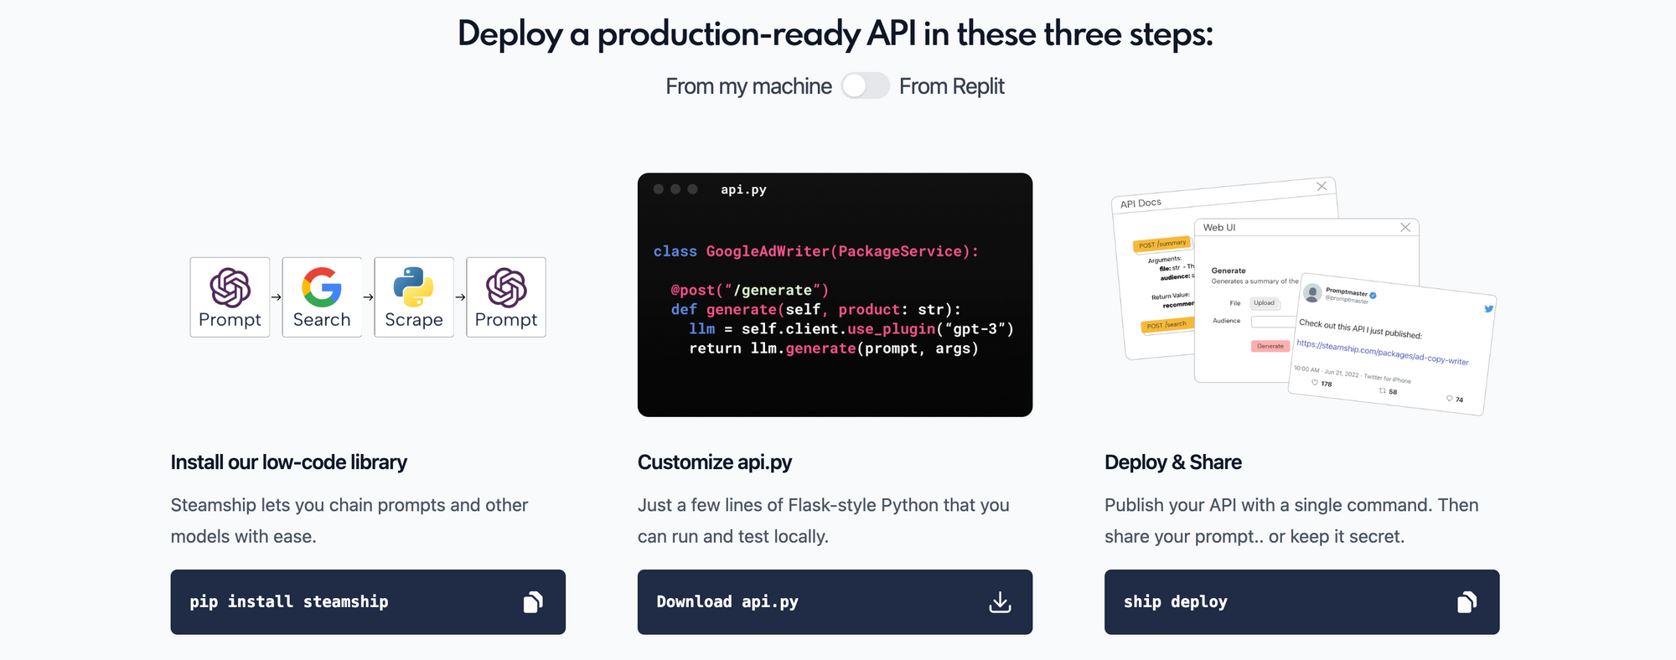Click the download icon beside Download api.py
The image size is (1676, 660).
click(x=1000, y=602)
